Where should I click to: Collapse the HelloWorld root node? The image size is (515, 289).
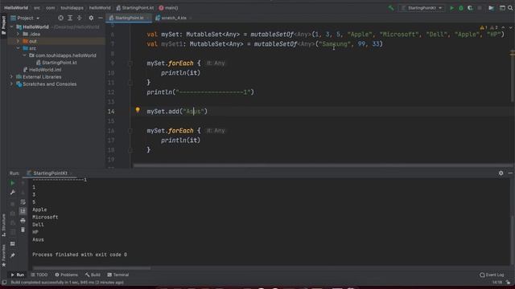point(12,26)
